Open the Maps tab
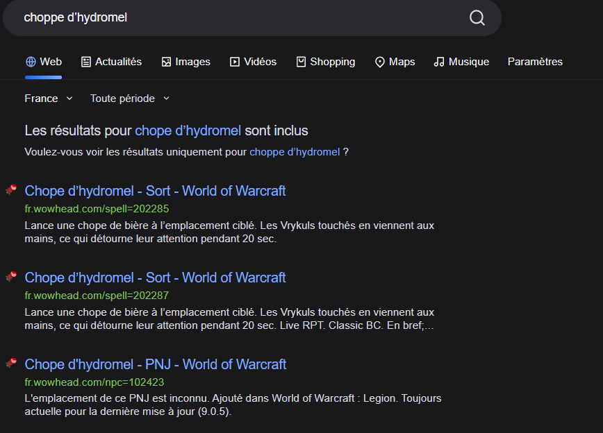The image size is (603, 433). pos(395,62)
